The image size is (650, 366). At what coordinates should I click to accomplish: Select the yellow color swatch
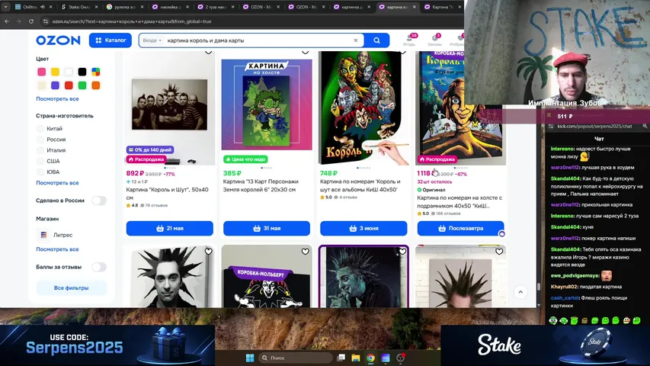click(x=55, y=72)
